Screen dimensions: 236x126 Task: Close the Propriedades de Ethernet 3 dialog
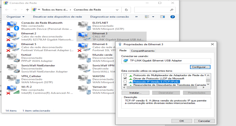[x=212, y=44]
